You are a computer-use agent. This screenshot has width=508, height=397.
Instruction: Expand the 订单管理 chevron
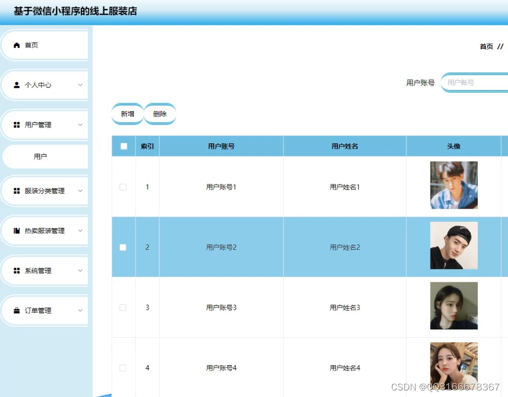tap(80, 310)
